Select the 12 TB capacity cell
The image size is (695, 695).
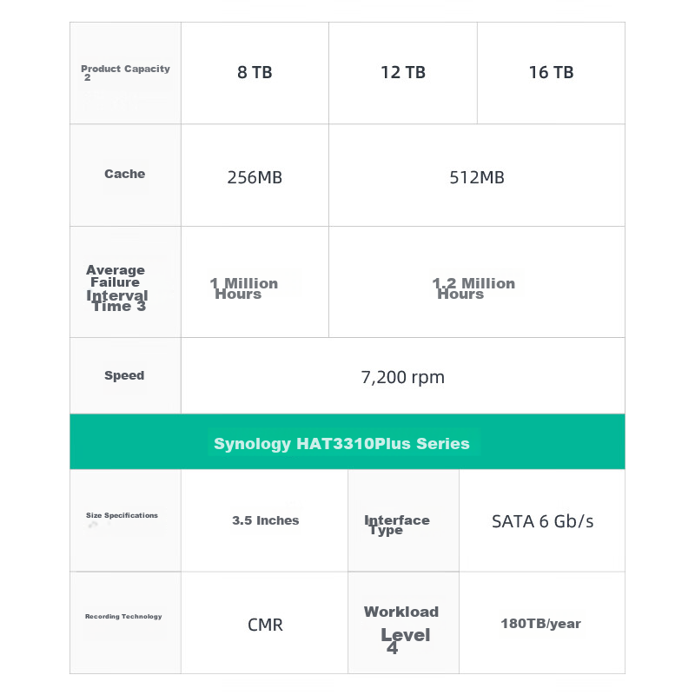point(403,73)
